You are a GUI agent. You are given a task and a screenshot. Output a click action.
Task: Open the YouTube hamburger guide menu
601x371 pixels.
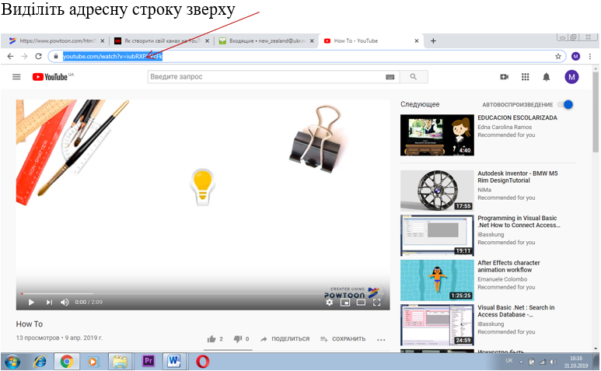(16, 77)
